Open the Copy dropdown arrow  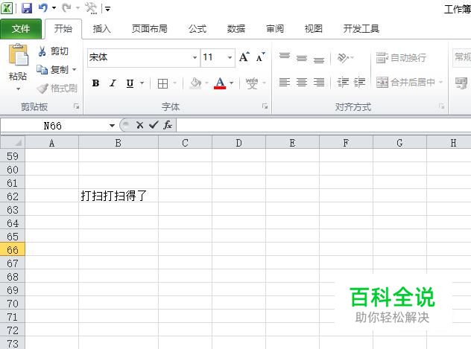click(75, 70)
